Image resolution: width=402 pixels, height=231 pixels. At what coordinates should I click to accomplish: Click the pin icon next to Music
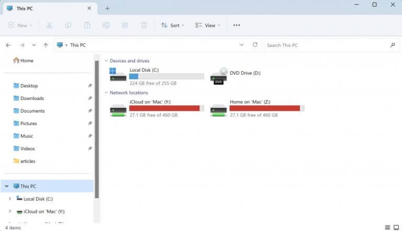(x=90, y=136)
